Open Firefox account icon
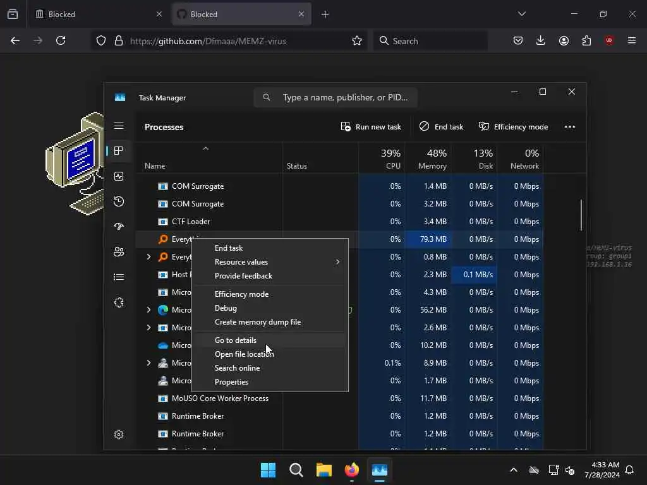This screenshot has height=485, width=647. coord(564,40)
